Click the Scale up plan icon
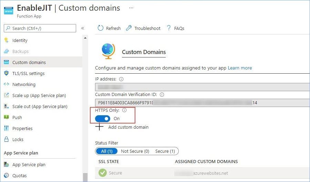 tap(6, 95)
